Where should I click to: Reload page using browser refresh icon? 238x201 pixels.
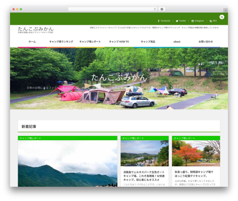[155, 9]
